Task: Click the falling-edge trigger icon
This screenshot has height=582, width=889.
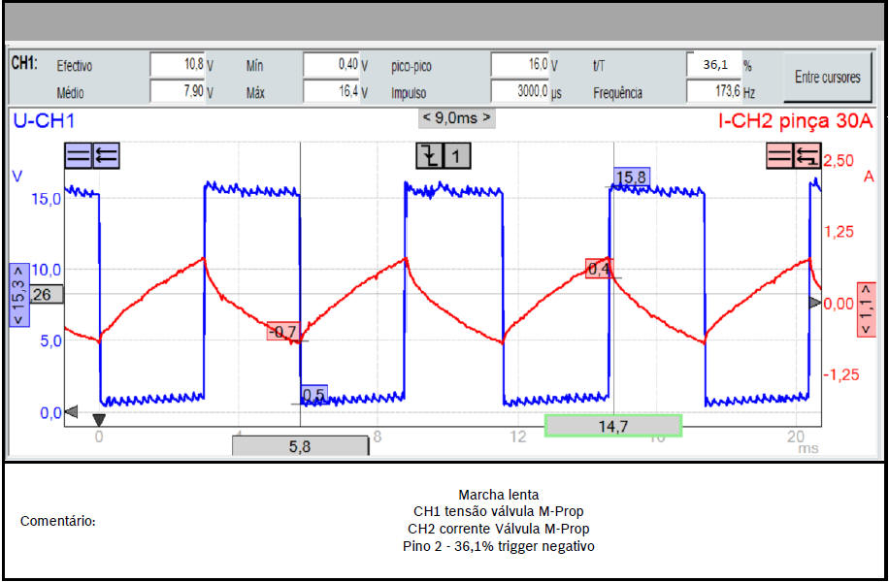Action: pyautogui.click(x=430, y=156)
